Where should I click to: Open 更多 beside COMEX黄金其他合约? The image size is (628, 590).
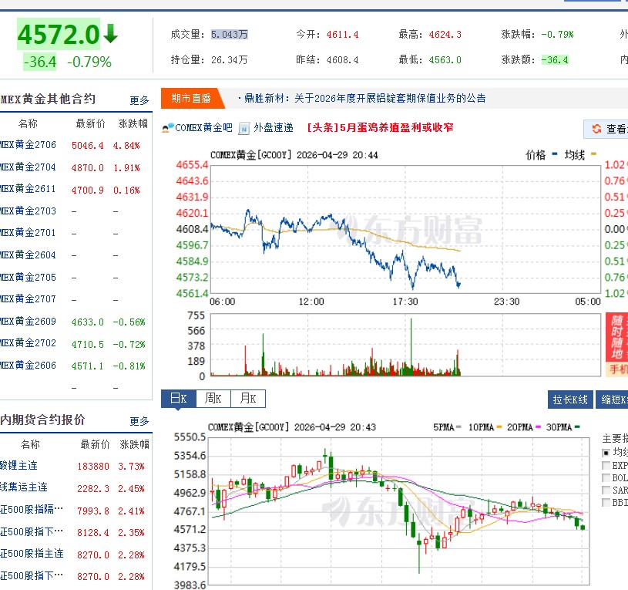point(138,99)
